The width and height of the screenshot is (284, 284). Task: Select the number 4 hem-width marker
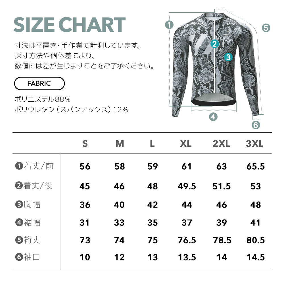(213, 117)
